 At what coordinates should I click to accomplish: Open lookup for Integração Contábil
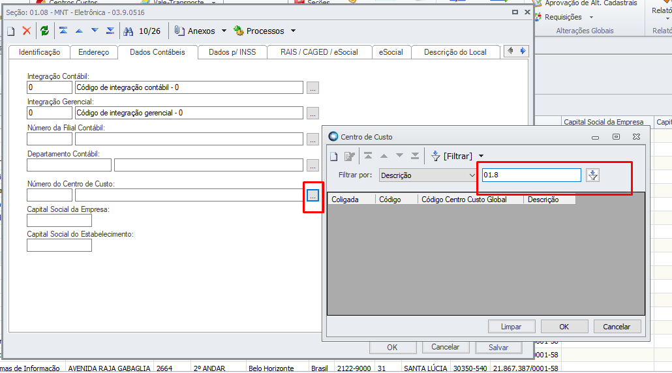(313, 88)
